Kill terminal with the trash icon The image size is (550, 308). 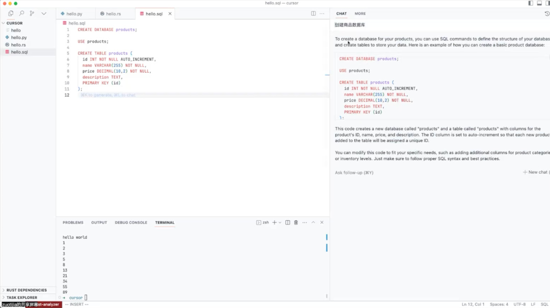(296, 223)
